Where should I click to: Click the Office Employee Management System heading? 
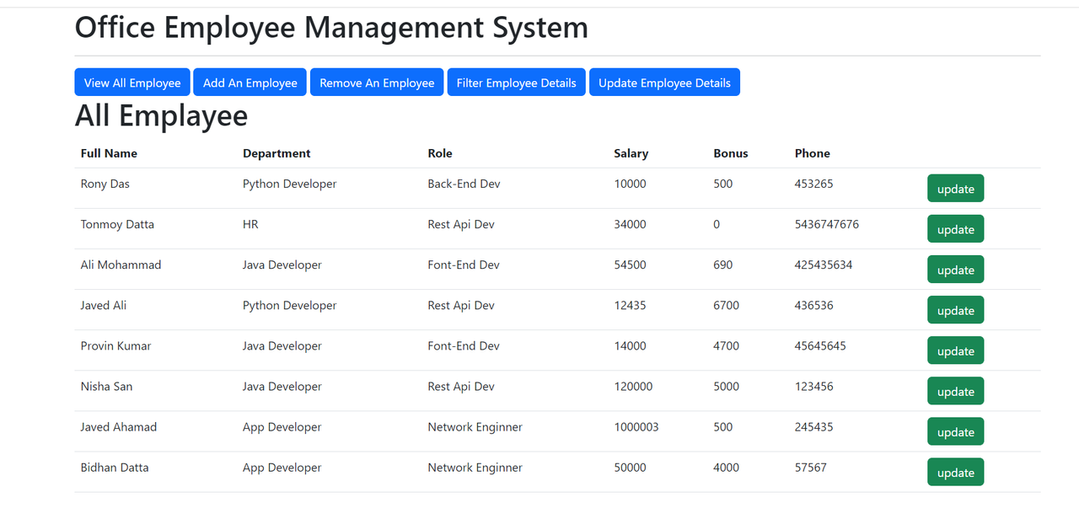coord(331,28)
